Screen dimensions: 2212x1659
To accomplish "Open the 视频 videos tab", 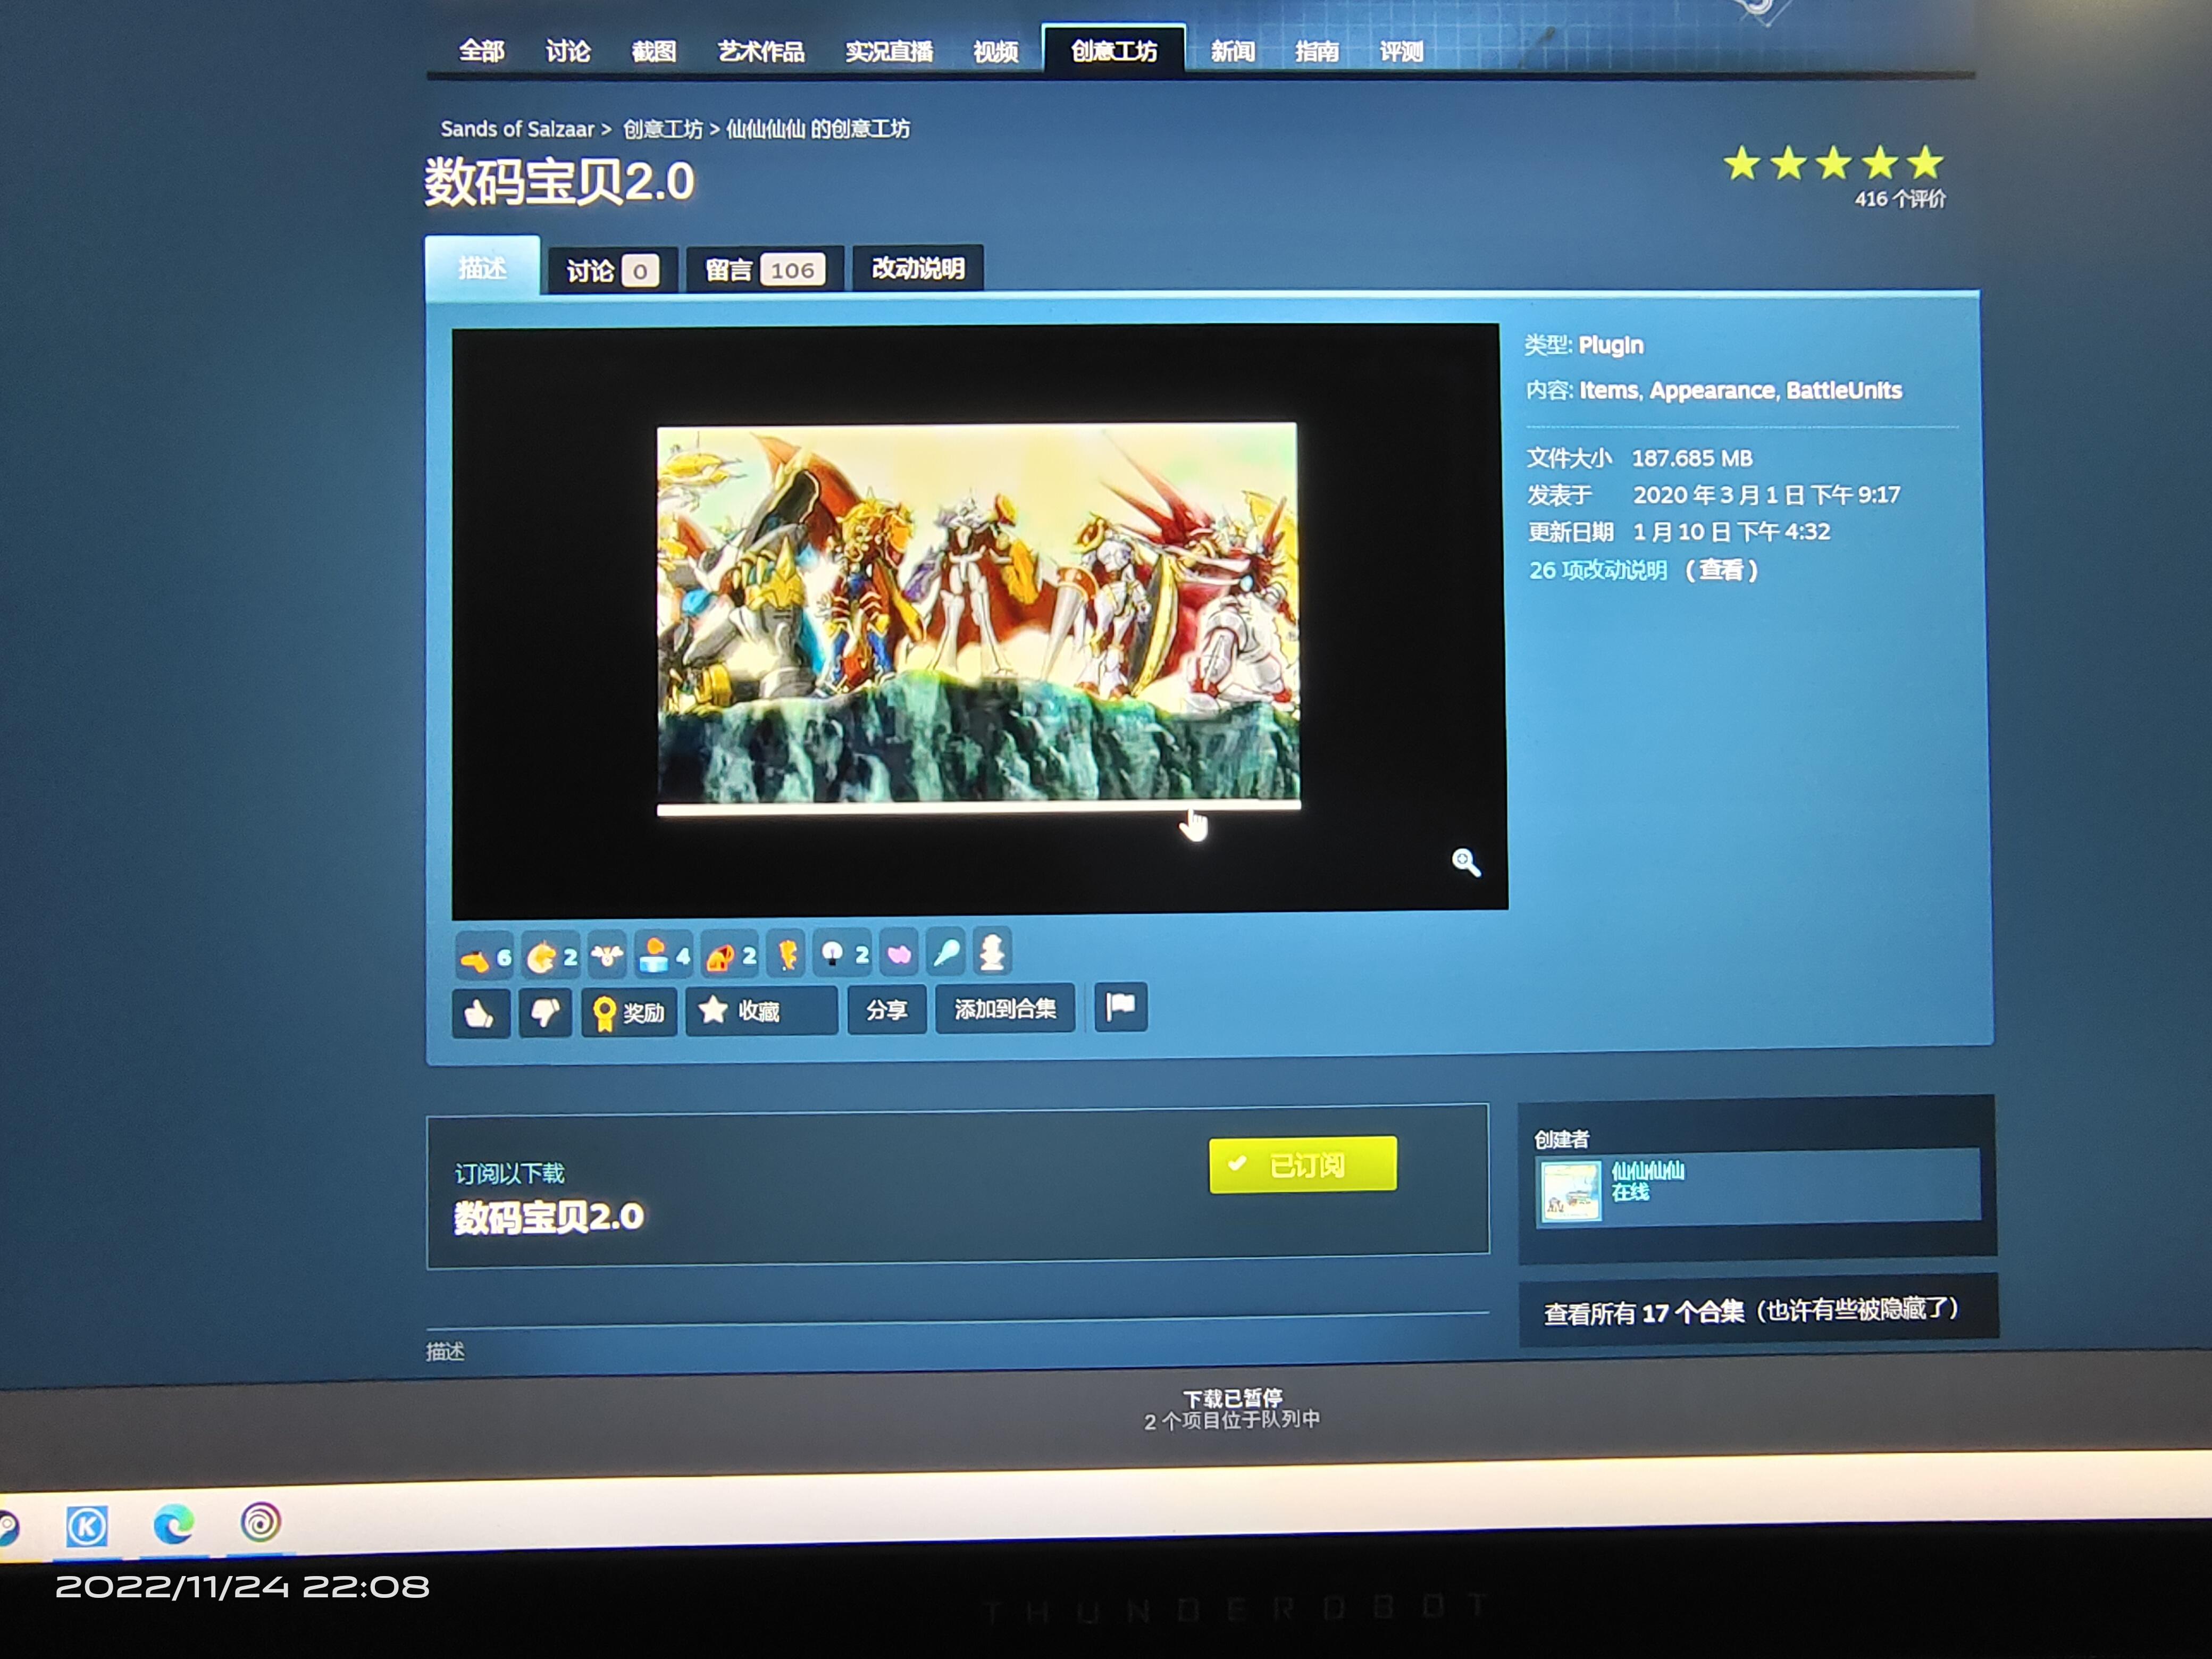I will click(995, 51).
